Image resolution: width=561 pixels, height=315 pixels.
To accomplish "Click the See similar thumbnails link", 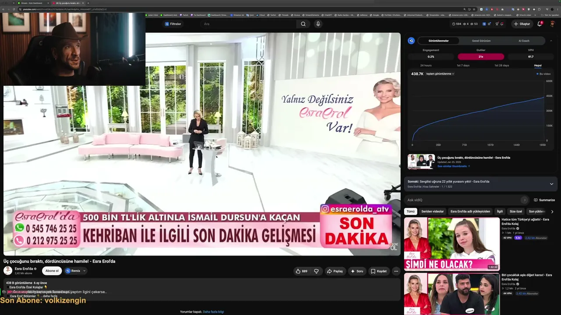I will point(453,166).
